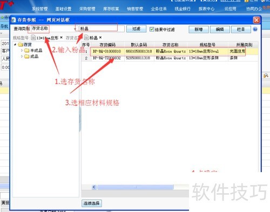Select the 成品 folder icon
The image size is (270, 212).
coord(27,57)
